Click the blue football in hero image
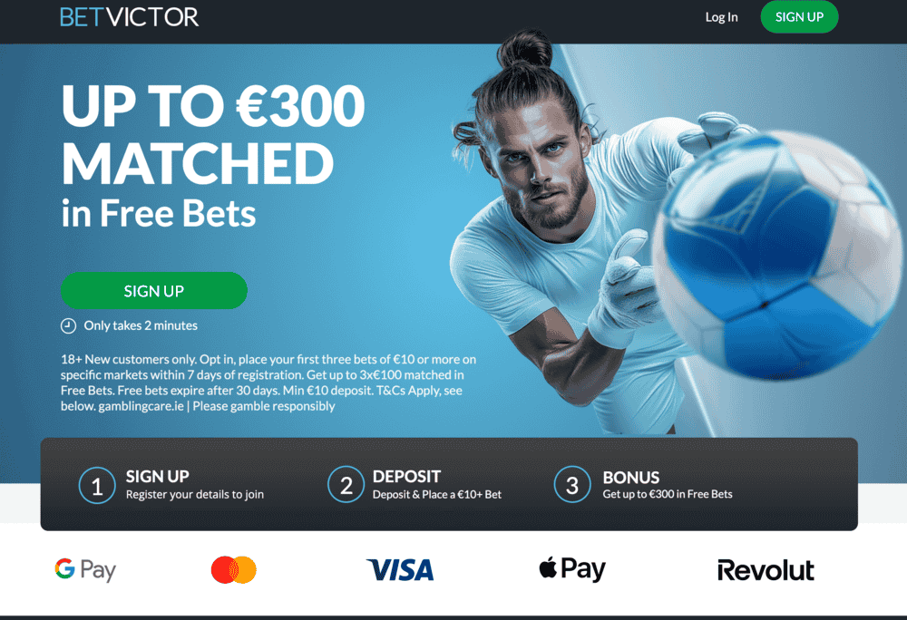The image size is (907, 620). click(x=775, y=254)
